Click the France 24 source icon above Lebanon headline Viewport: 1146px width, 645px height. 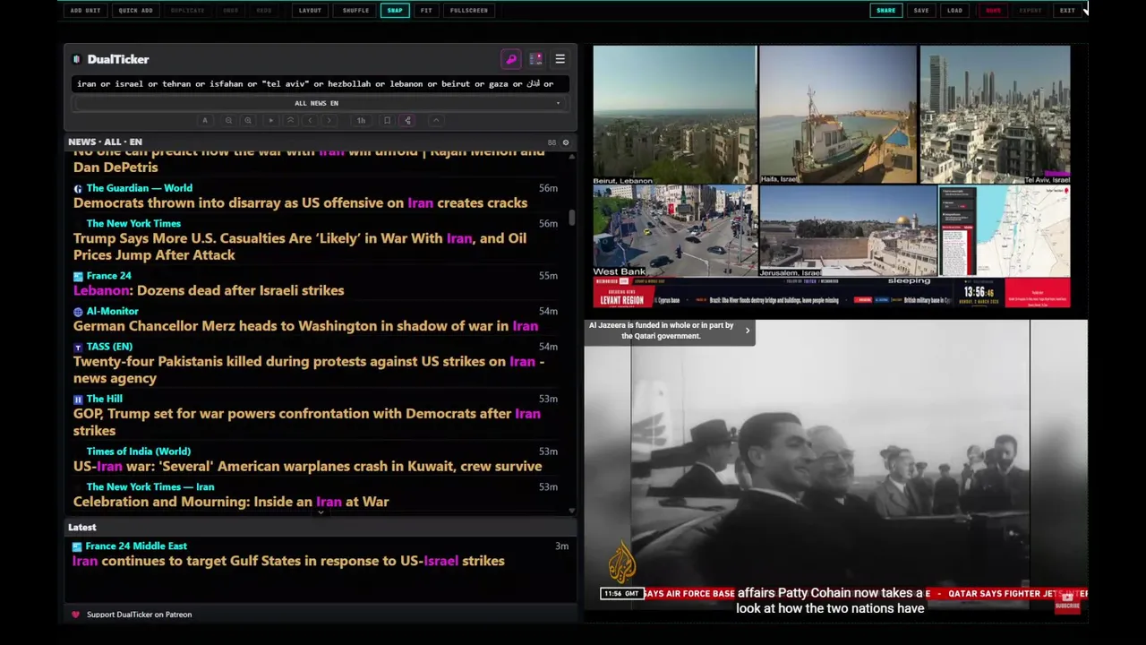[78, 277]
